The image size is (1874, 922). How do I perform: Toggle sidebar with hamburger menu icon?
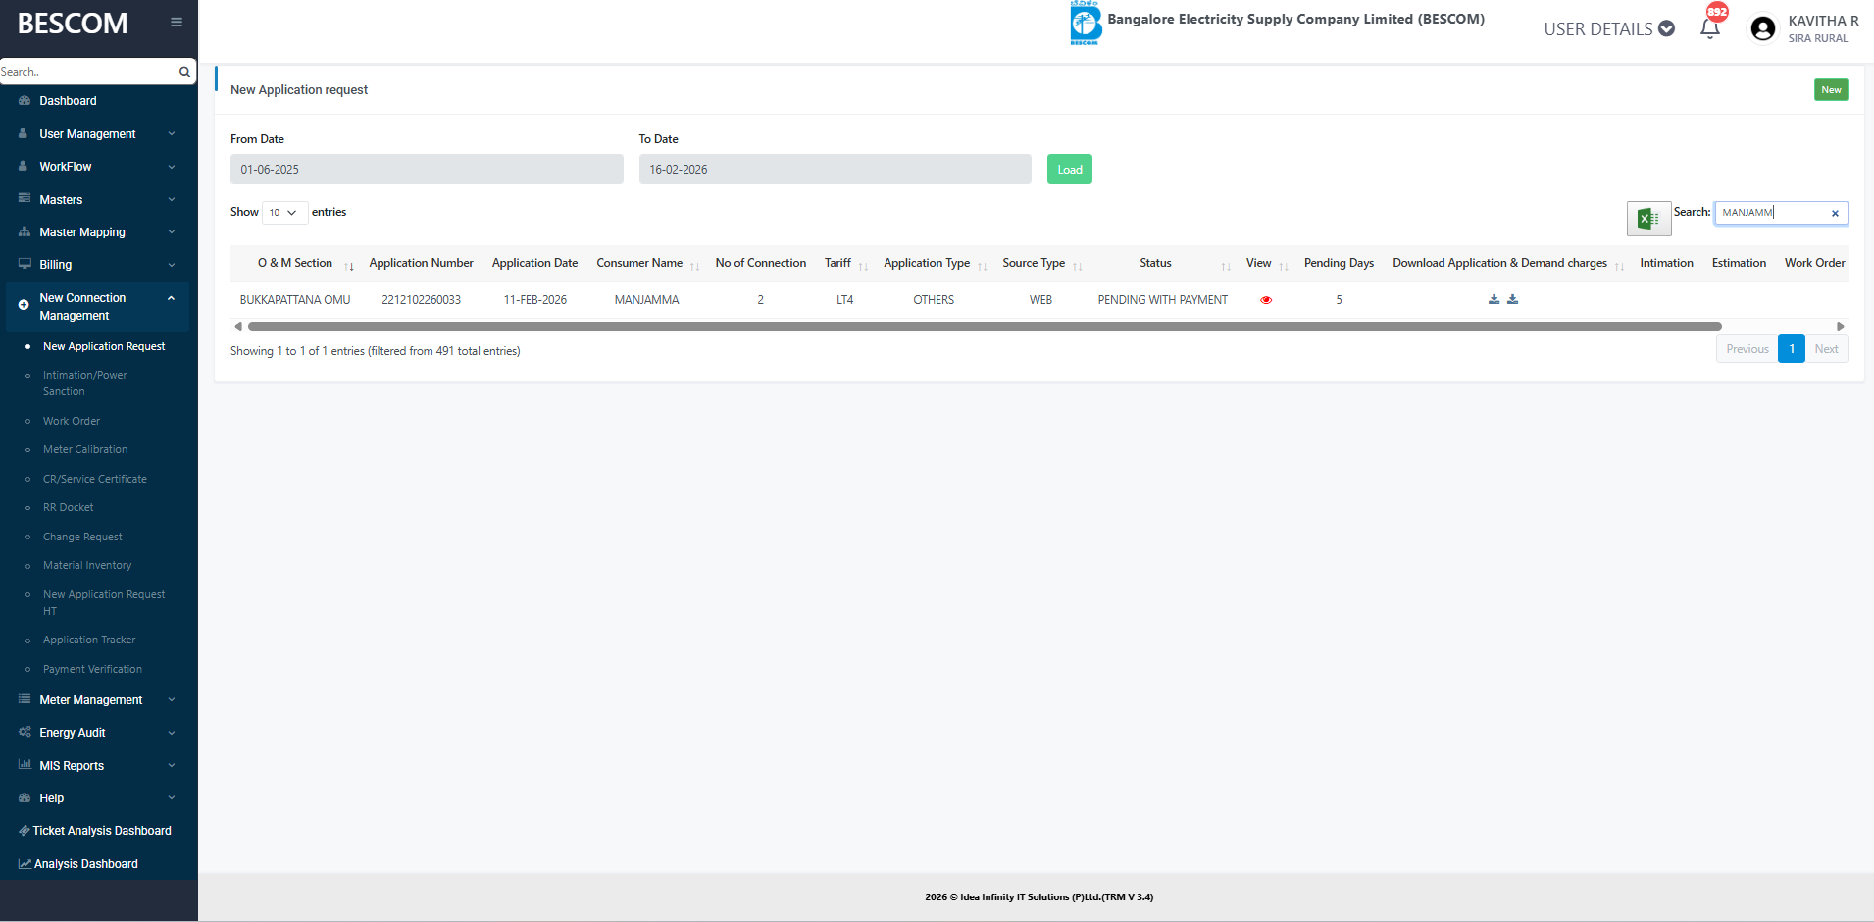pos(177,23)
